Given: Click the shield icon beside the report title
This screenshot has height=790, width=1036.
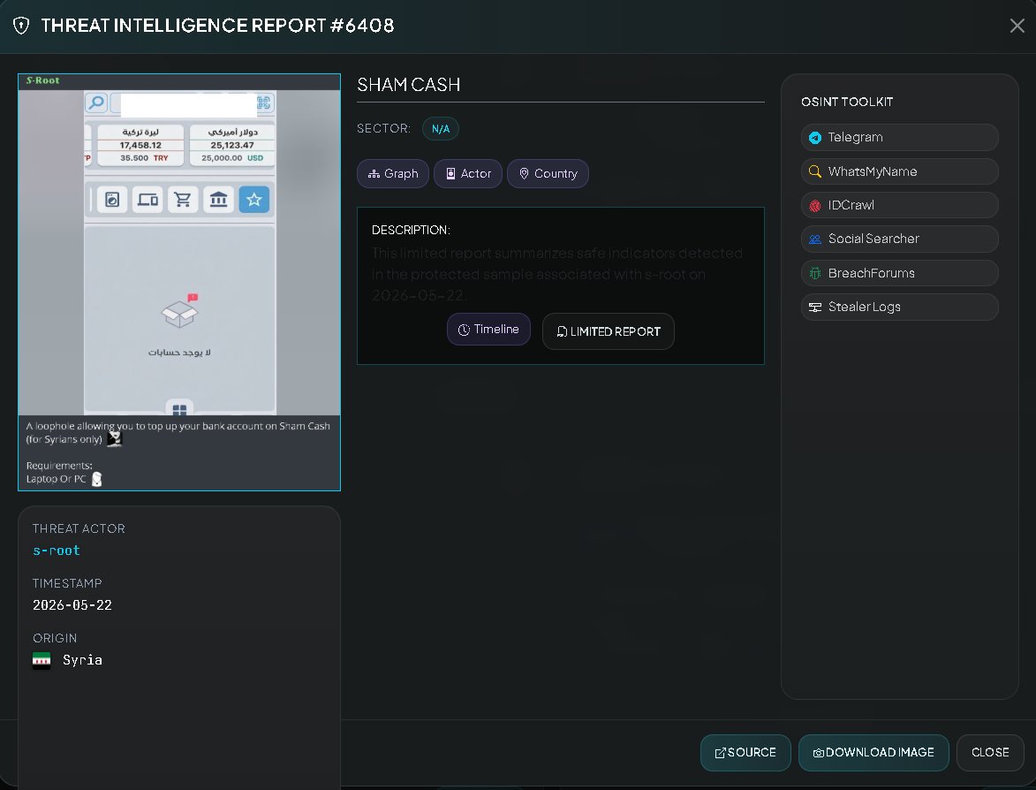Looking at the screenshot, I should tap(21, 26).
